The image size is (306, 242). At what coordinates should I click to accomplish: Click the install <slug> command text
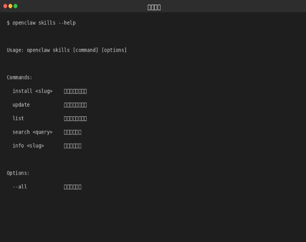coord(32,91)
